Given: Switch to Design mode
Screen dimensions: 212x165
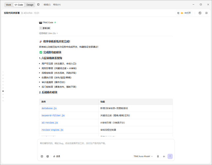Looking at the screenshot, I should pos(30,5).
